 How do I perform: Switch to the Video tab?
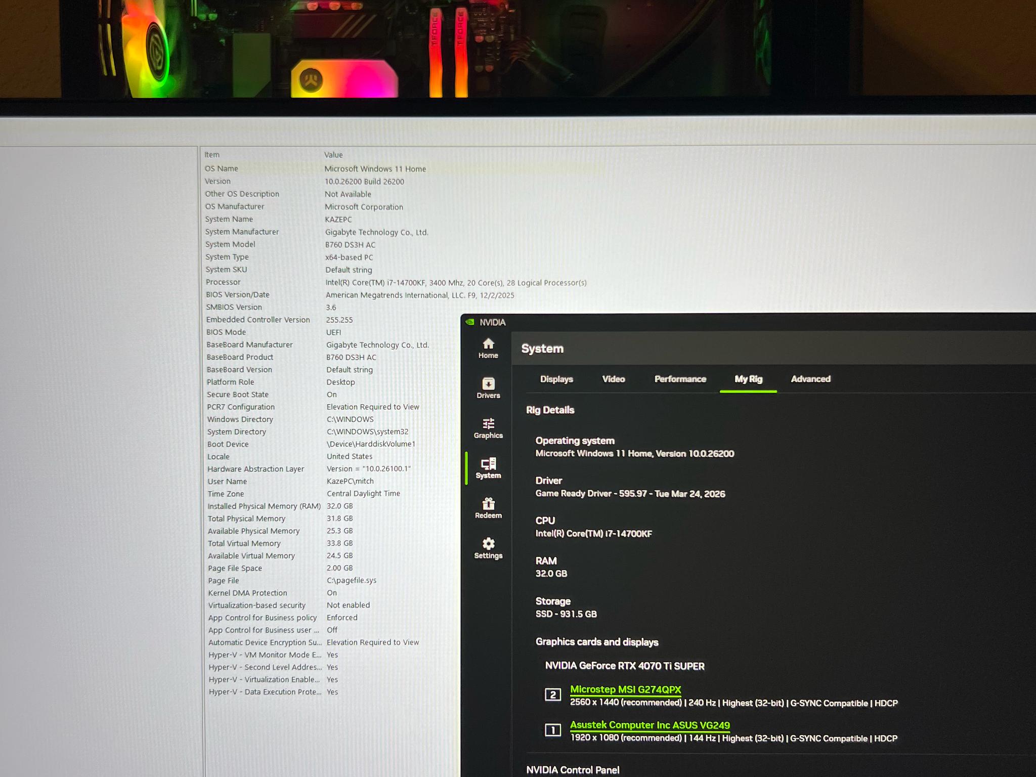point(614,379)
